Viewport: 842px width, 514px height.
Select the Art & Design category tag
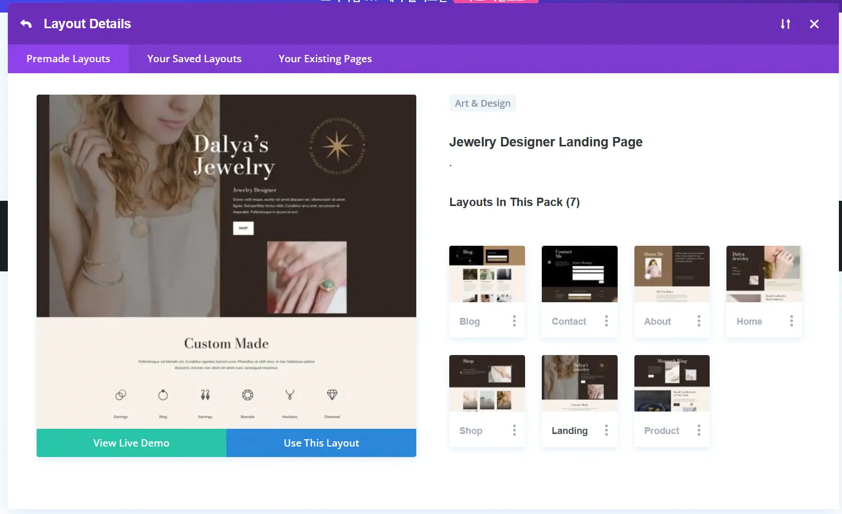tap(482, 103)
